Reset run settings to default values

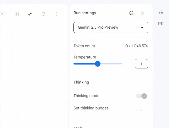132,13
